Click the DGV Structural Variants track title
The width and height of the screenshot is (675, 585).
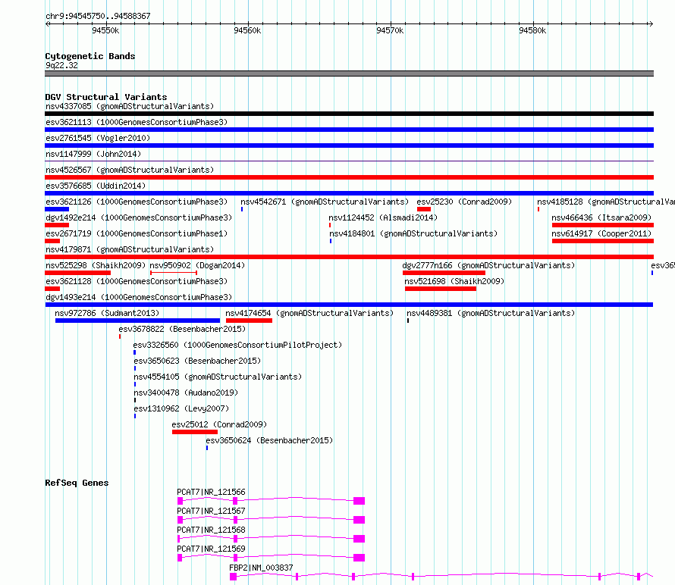click(106, 97)
